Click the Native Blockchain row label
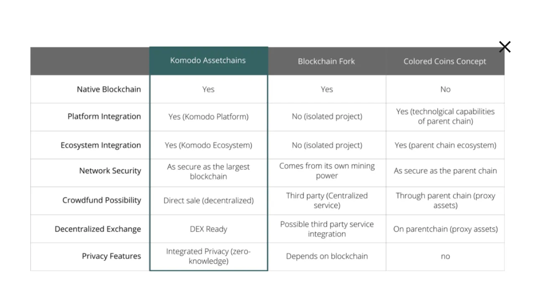Screen dimensions: 535x301 (109, 89)
